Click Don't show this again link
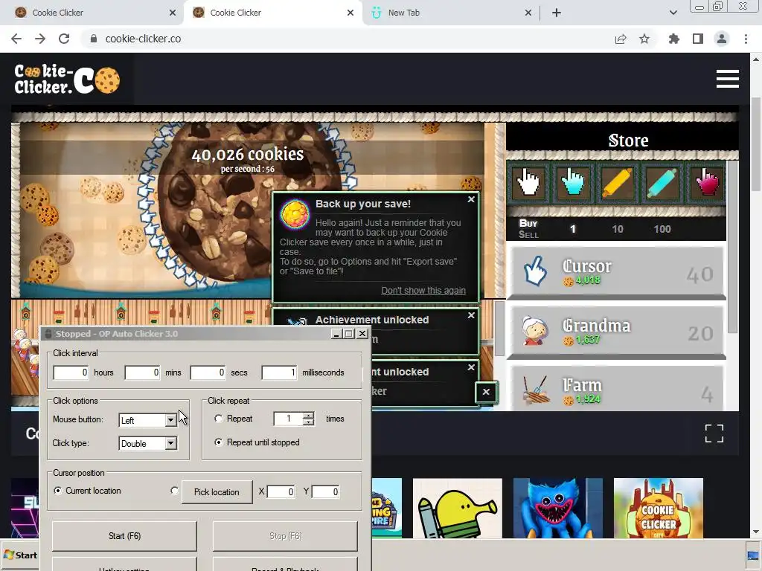762x571 pixels. tap(423, 291)
